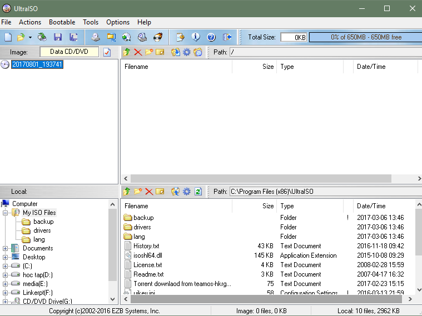This screenshot has height=316, width=422.
Task: Click the Convert image icon
Action: coord(127,37)
